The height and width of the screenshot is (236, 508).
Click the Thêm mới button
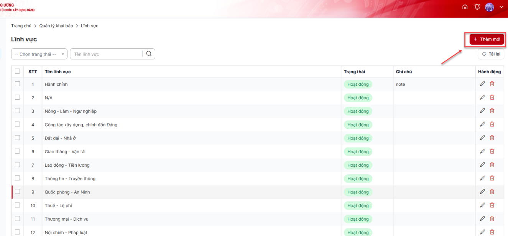coord(487,39)
